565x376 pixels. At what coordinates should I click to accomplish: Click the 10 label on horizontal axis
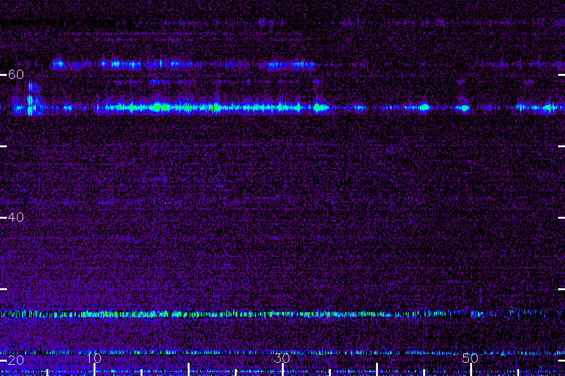(x=94, y=358)
